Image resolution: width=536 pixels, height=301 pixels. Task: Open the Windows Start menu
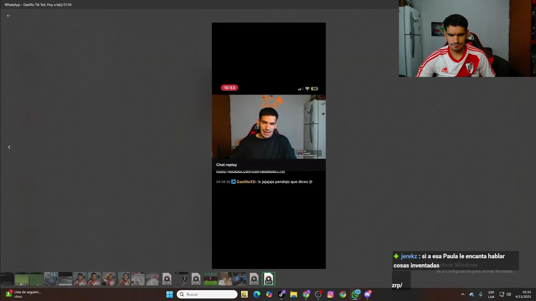coord(170,294)
